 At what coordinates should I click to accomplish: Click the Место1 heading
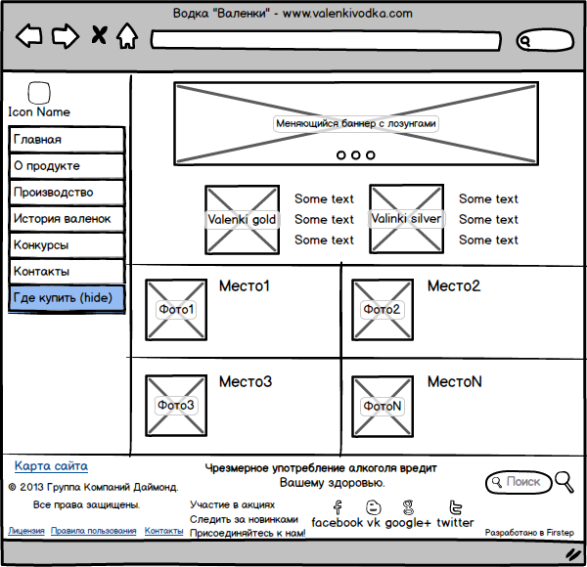tap(244, 286)
